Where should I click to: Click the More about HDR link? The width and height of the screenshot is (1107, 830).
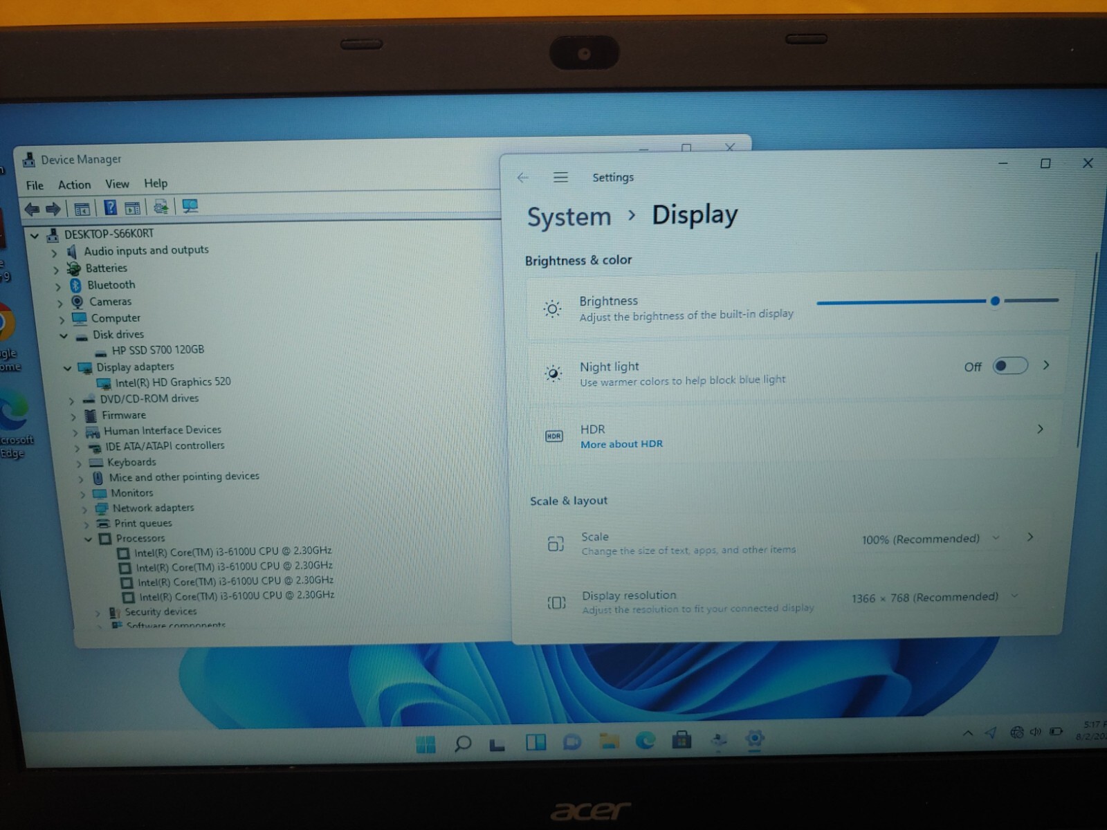(x=621, y=444)
